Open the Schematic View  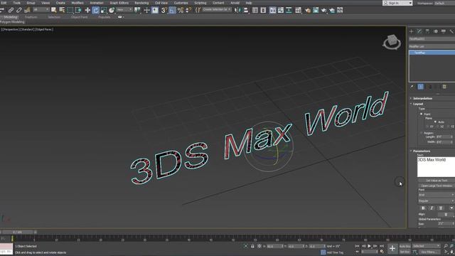point(289,10)
